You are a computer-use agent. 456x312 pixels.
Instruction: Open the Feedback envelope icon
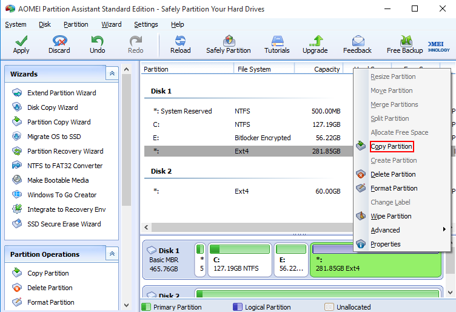click(x=358, y=41)
